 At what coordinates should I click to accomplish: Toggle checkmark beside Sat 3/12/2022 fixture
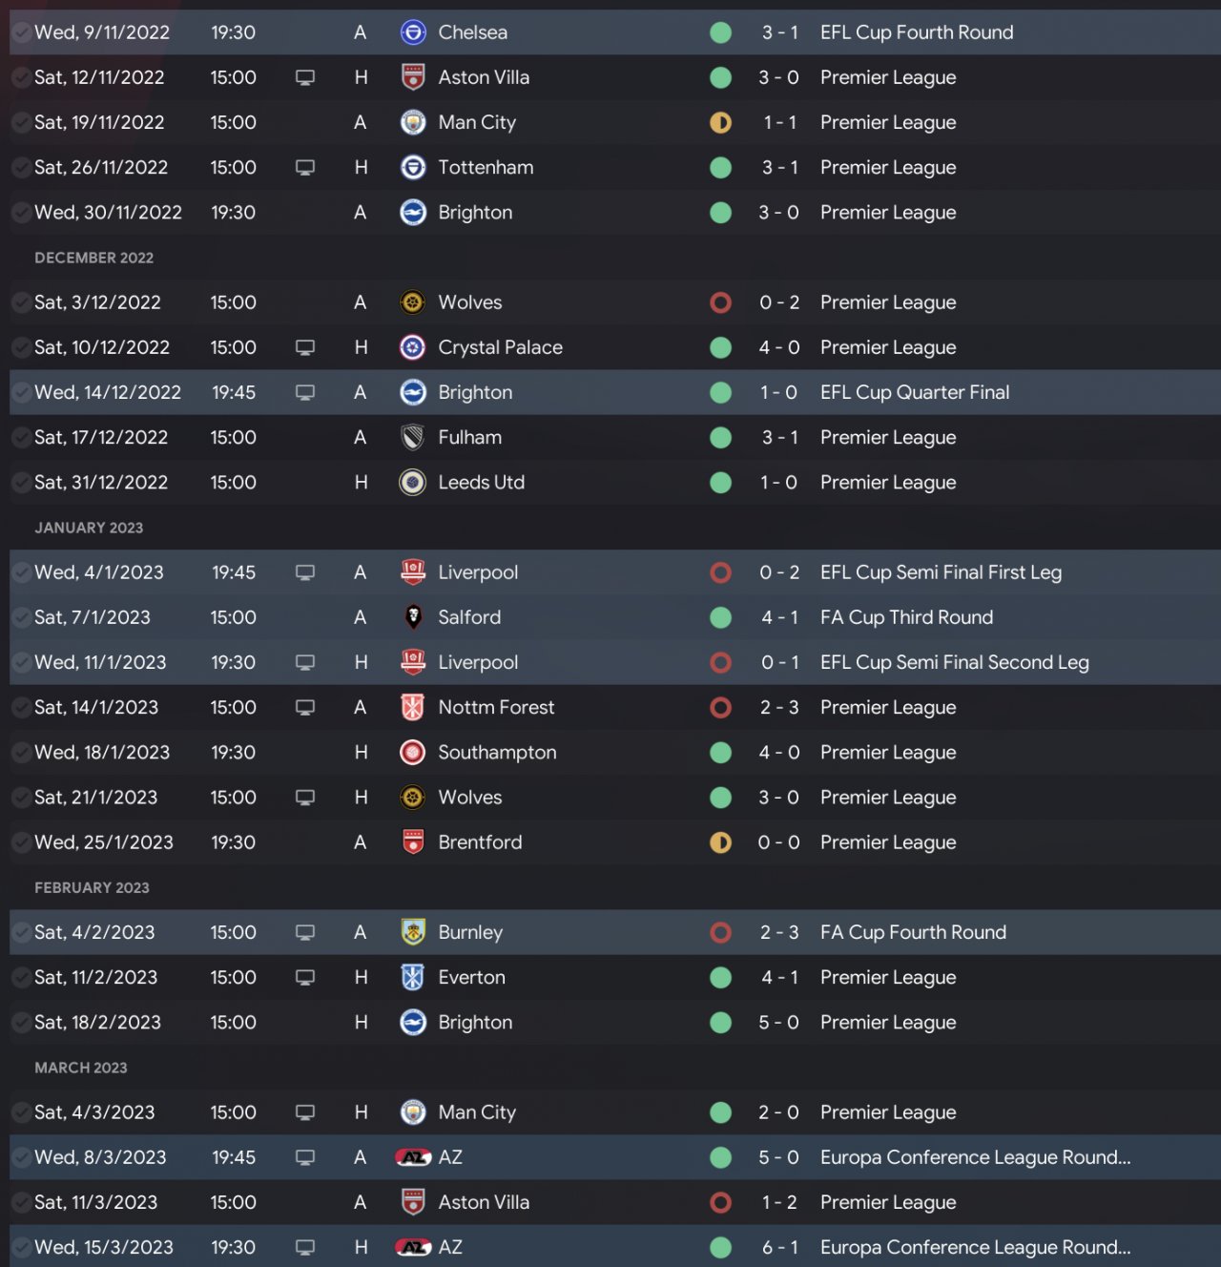[x=20, y=302]
